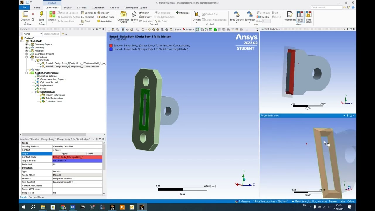Pin the Target Body View panel
The height and width of the screenshot is (211, 375).
click(347, 115)
